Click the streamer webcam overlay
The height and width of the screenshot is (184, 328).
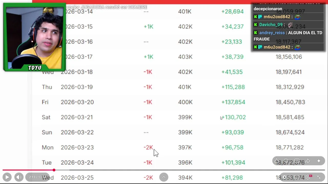click(x=34, y=37)
